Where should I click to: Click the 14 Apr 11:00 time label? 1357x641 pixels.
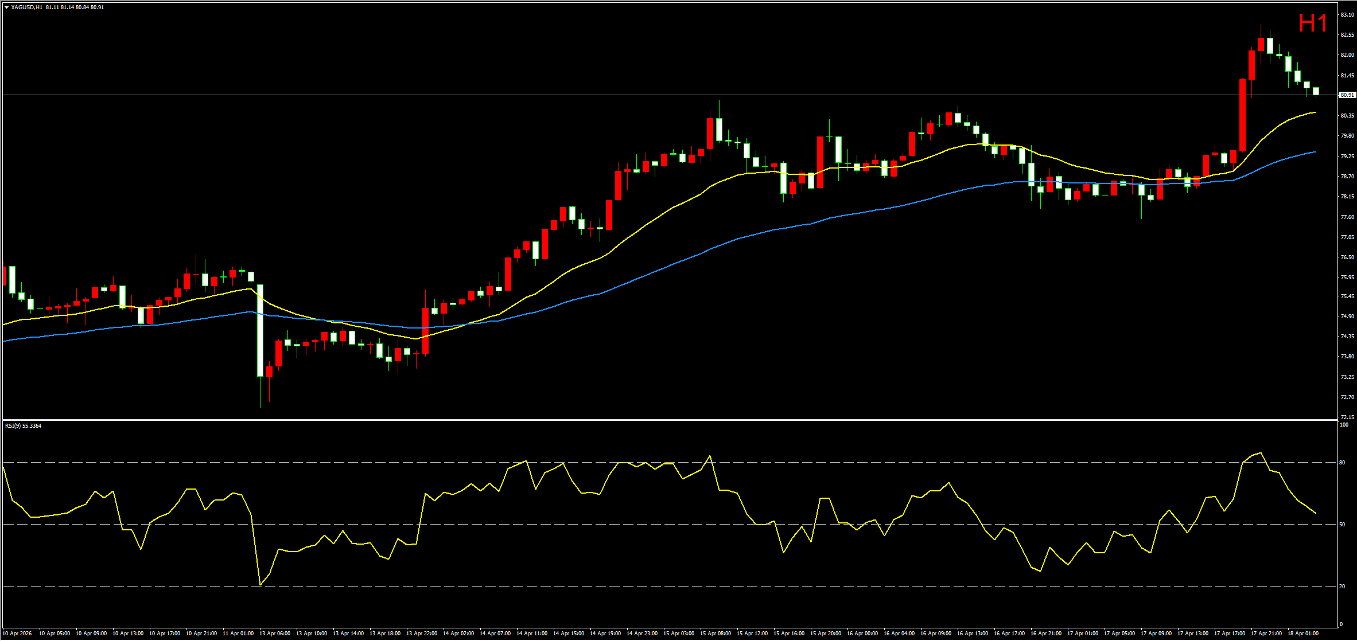[x=532, y=634]
